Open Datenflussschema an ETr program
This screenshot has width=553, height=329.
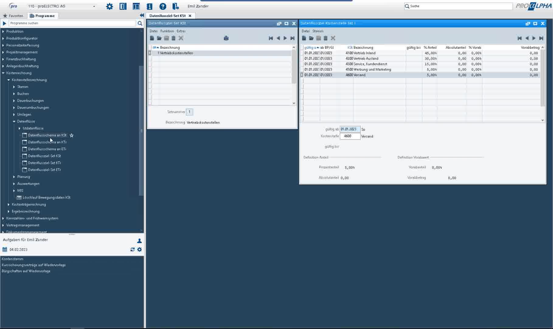tap(47, 149)
